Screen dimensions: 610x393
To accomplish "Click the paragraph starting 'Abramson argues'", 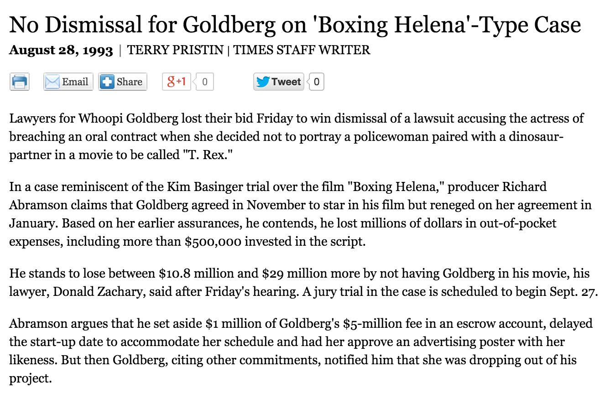I will pos(301,351).
